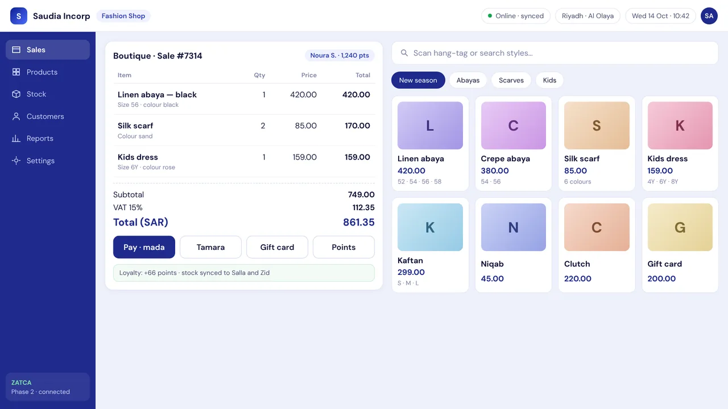
Task: Open Reports page label
Action: tap(40, 139)
